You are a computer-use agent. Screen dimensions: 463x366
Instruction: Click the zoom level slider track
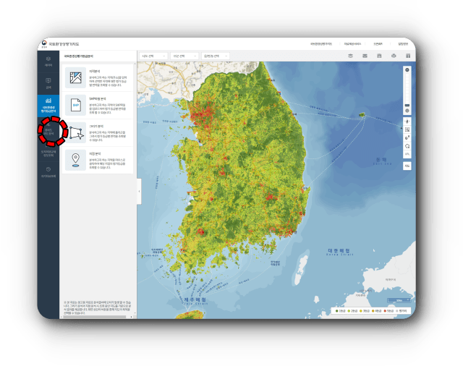(407, 88)
